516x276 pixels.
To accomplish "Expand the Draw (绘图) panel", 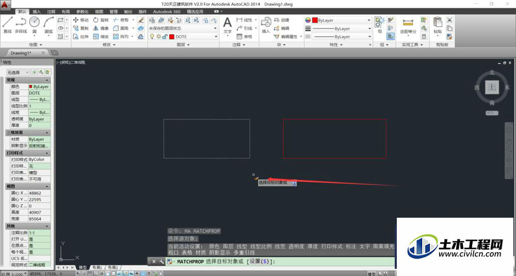I will pyautogui.click(x=36, y=44).
